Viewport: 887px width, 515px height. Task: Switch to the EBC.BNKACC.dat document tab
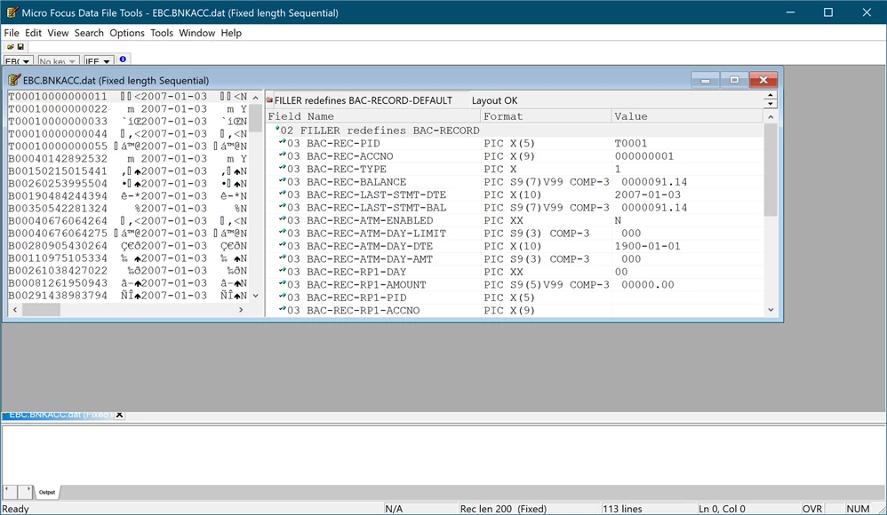coord(58,415)
